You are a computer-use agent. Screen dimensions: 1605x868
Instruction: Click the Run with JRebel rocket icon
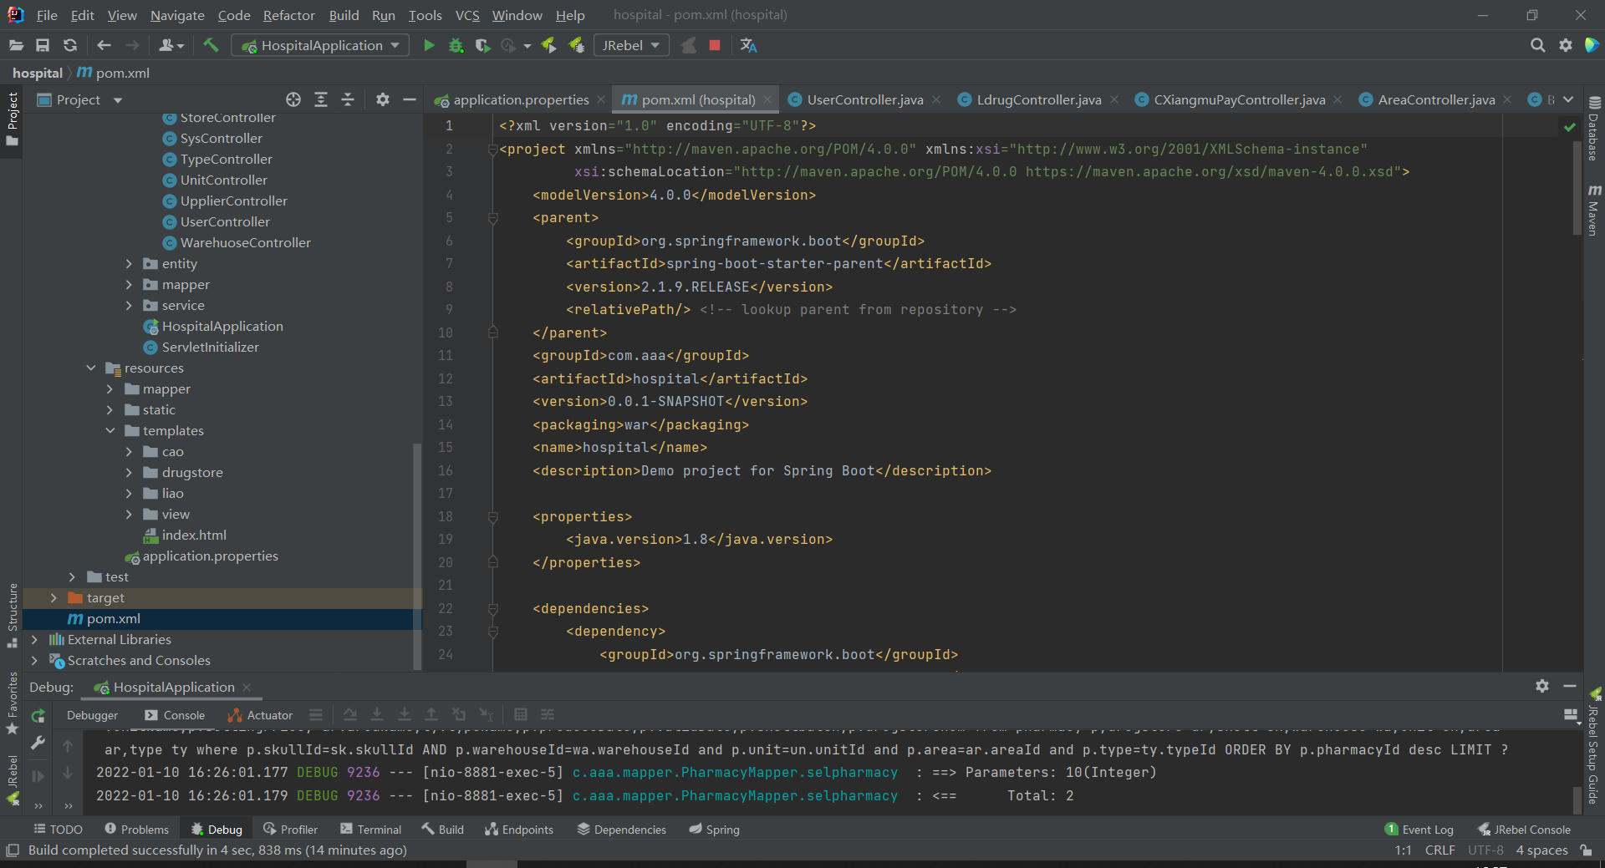coord(549,45)
